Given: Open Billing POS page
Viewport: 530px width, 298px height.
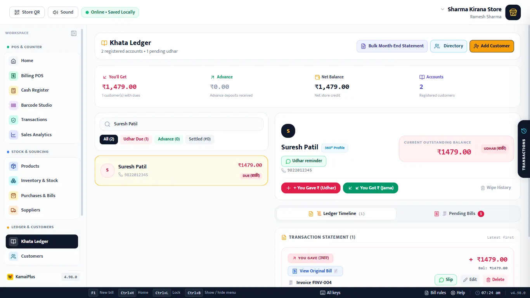Looking at the screenshot, I should [42, 76].
